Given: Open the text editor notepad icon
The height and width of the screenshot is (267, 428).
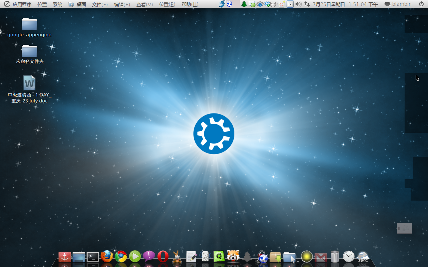Looking at the screenshot, I should [191, 256].
